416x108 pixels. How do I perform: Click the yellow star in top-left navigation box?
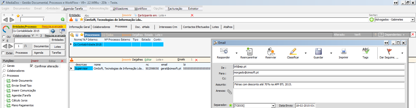tap(18, 15)
